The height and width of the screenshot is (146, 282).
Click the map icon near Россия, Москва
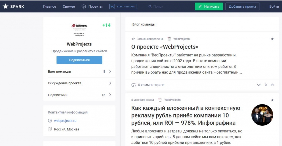coord(50,129)
